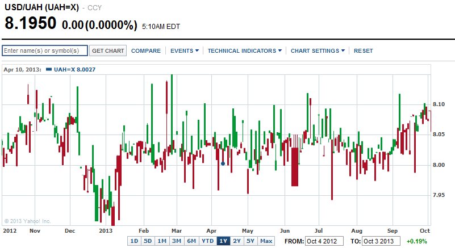The height and width of the screenshot is (248, 455).
Task: Click the 7.95 axis label
Action: pyautogui.click(x=439, y=195)
